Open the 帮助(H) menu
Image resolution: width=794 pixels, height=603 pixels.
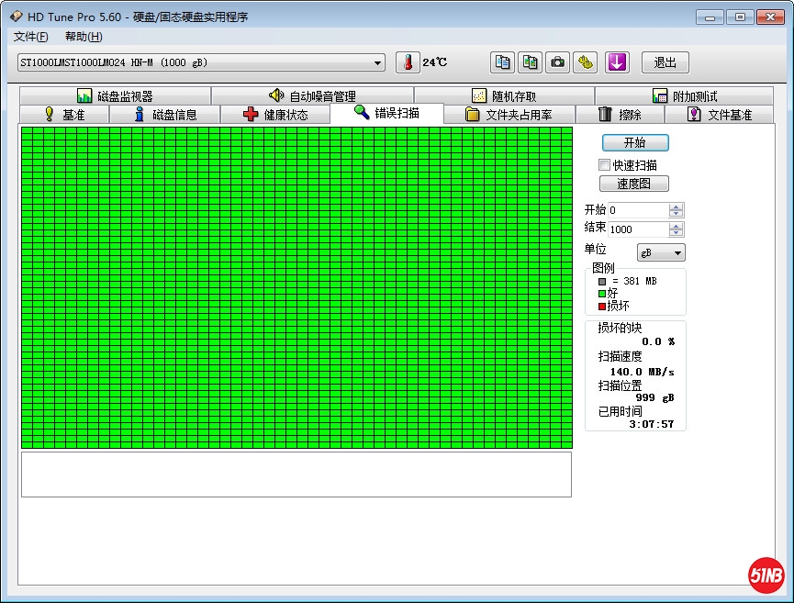(x=84, y=37)
